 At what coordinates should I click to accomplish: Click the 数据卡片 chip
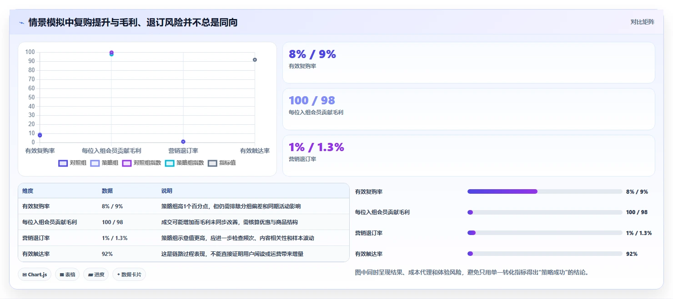[x=129, y=274]
